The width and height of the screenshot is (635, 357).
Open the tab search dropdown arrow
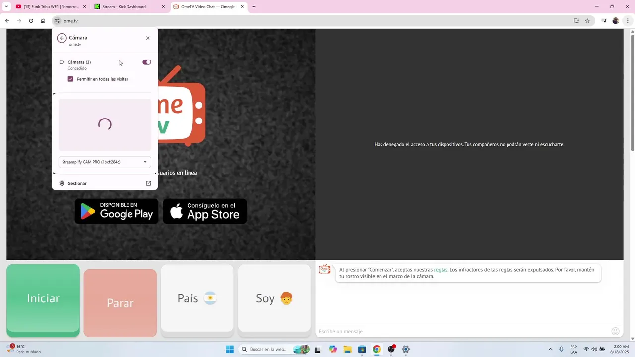[6, 7]
